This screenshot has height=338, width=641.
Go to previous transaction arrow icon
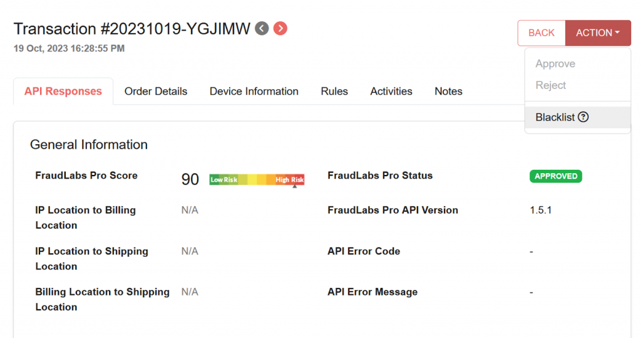point(262,29)
